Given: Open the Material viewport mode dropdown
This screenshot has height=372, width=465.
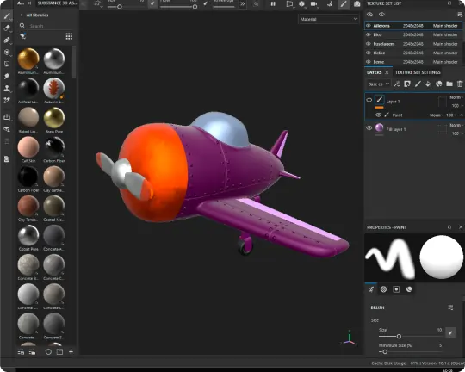Looking at the screenshot, I should tap(329, 19).
